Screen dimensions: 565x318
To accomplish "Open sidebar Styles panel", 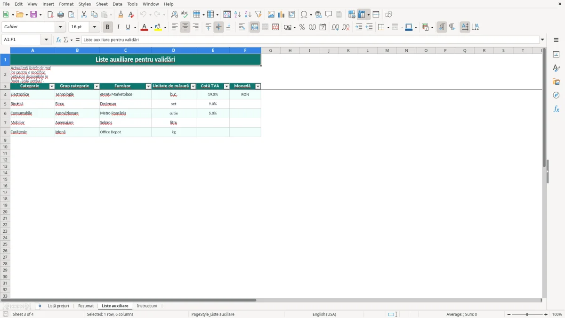I will pos(556,68).
